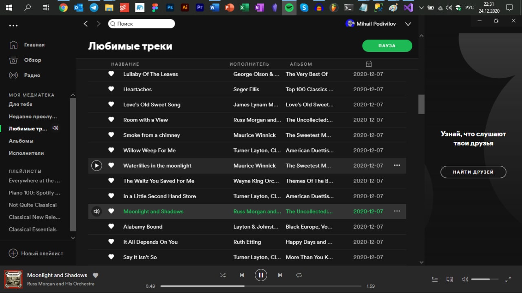Click the Поиск search field
This screenshot has width=522, height=293.
point(142,24)
